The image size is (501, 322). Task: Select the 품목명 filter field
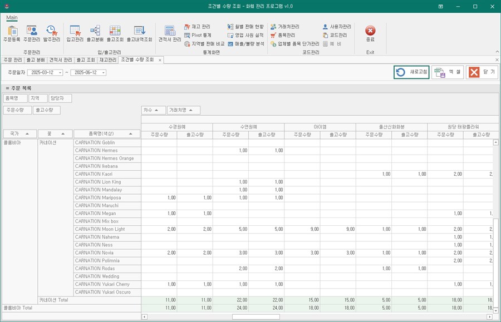click(15, 98)
